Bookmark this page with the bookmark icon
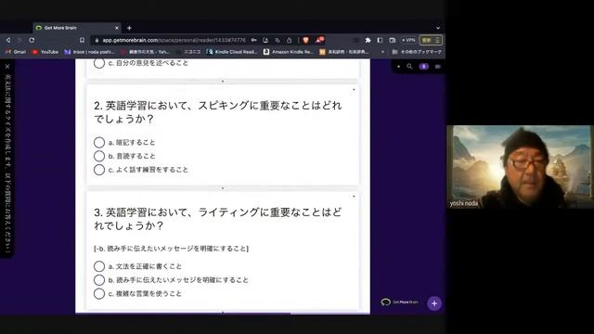 (x=82, y=40)
